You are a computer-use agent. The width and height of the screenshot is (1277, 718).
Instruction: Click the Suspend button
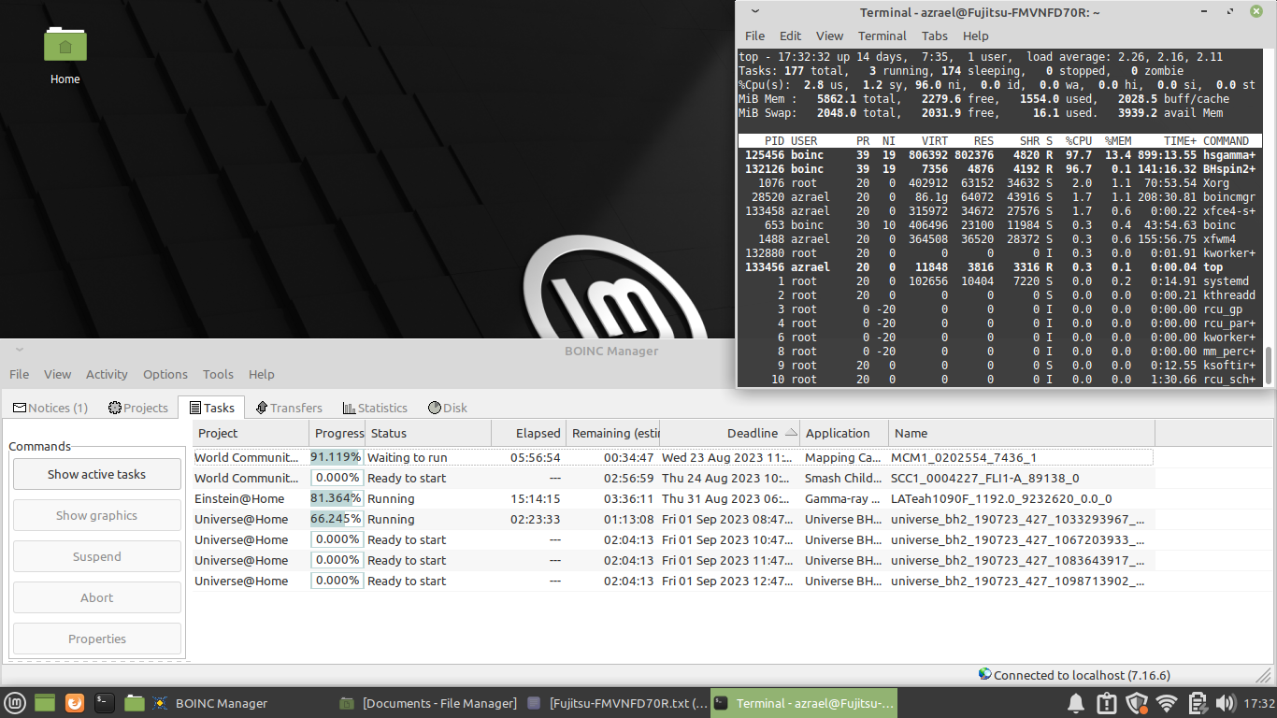pos(97,556)
